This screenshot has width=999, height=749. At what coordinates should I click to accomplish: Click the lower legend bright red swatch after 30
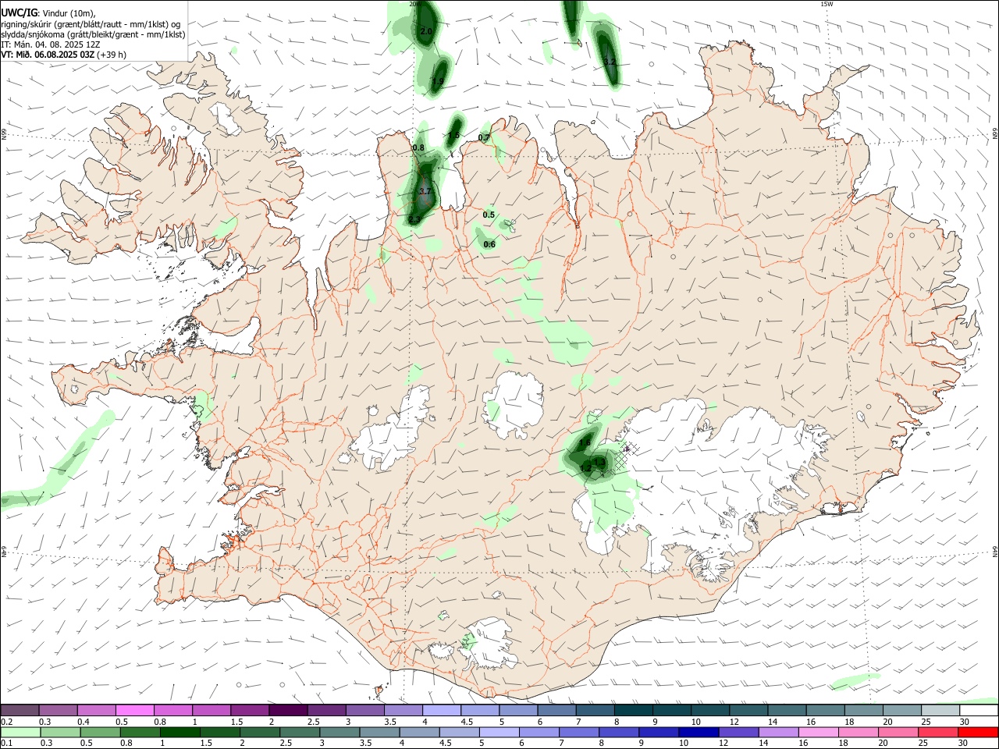976,732
